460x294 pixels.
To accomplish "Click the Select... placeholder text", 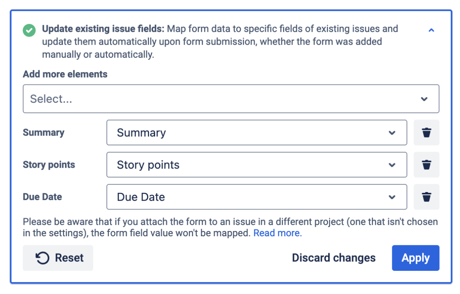I will pyautogui.click(x=51, y=99).
